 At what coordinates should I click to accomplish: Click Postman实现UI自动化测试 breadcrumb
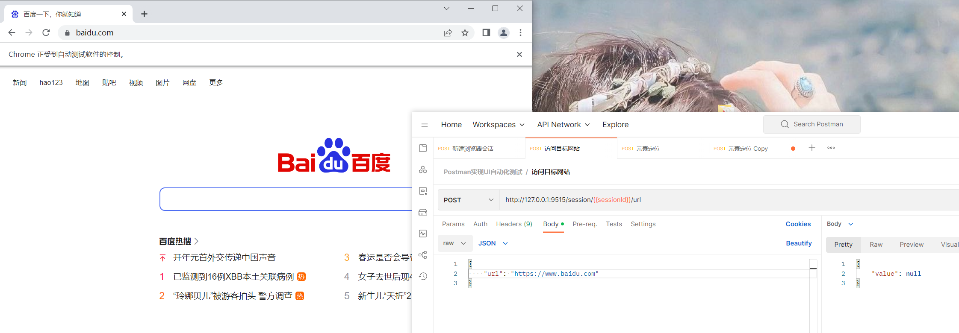coord(483,172)
